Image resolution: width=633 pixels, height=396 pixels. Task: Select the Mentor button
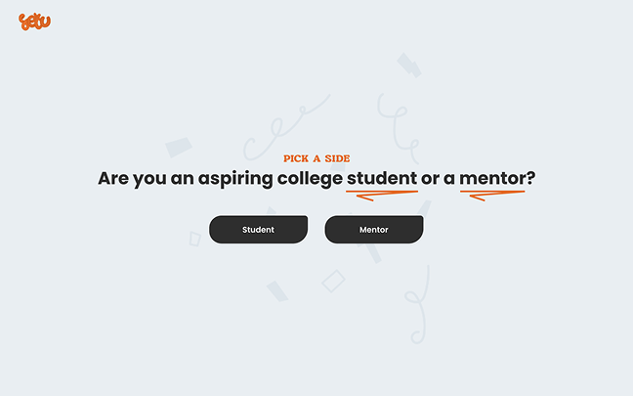tap(373, 230)
